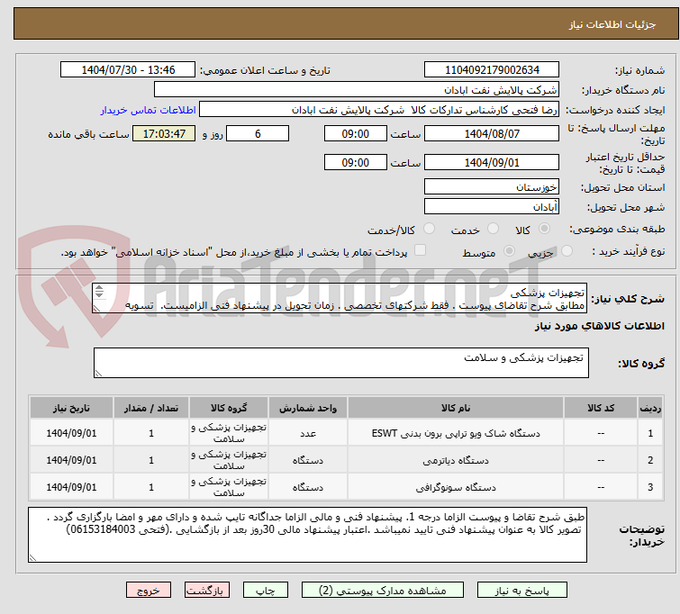Screen dimensions: 680x614
Task: Click the announcement date field 1404/07/30 - 13:46
Action: coord(128,70)
